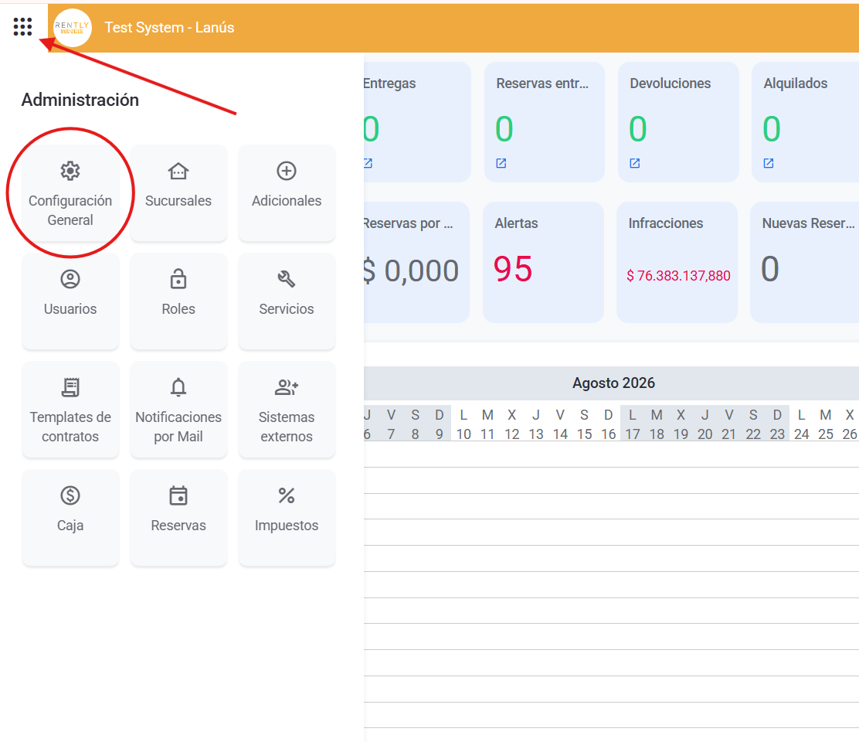Select day 17 in Agosto 2026 timeline

632,434
